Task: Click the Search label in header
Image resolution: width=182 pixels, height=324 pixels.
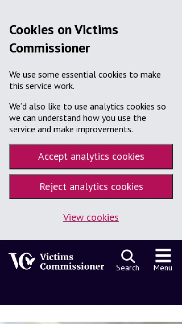Action: (127, 268)
